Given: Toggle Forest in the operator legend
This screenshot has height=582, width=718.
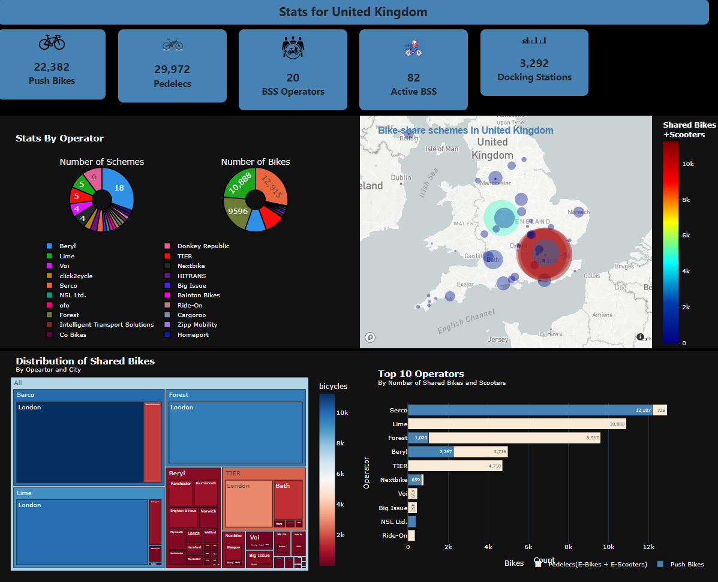Looking at the screenshot, I should pyautogui.click(x=63, y=315).
